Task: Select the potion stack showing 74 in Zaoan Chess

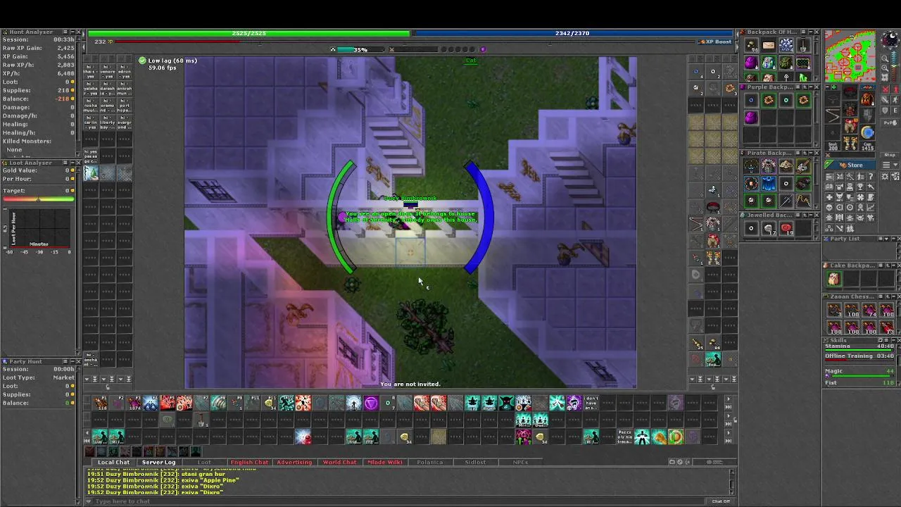Action: pyautogui.click(x=869, y=310)
